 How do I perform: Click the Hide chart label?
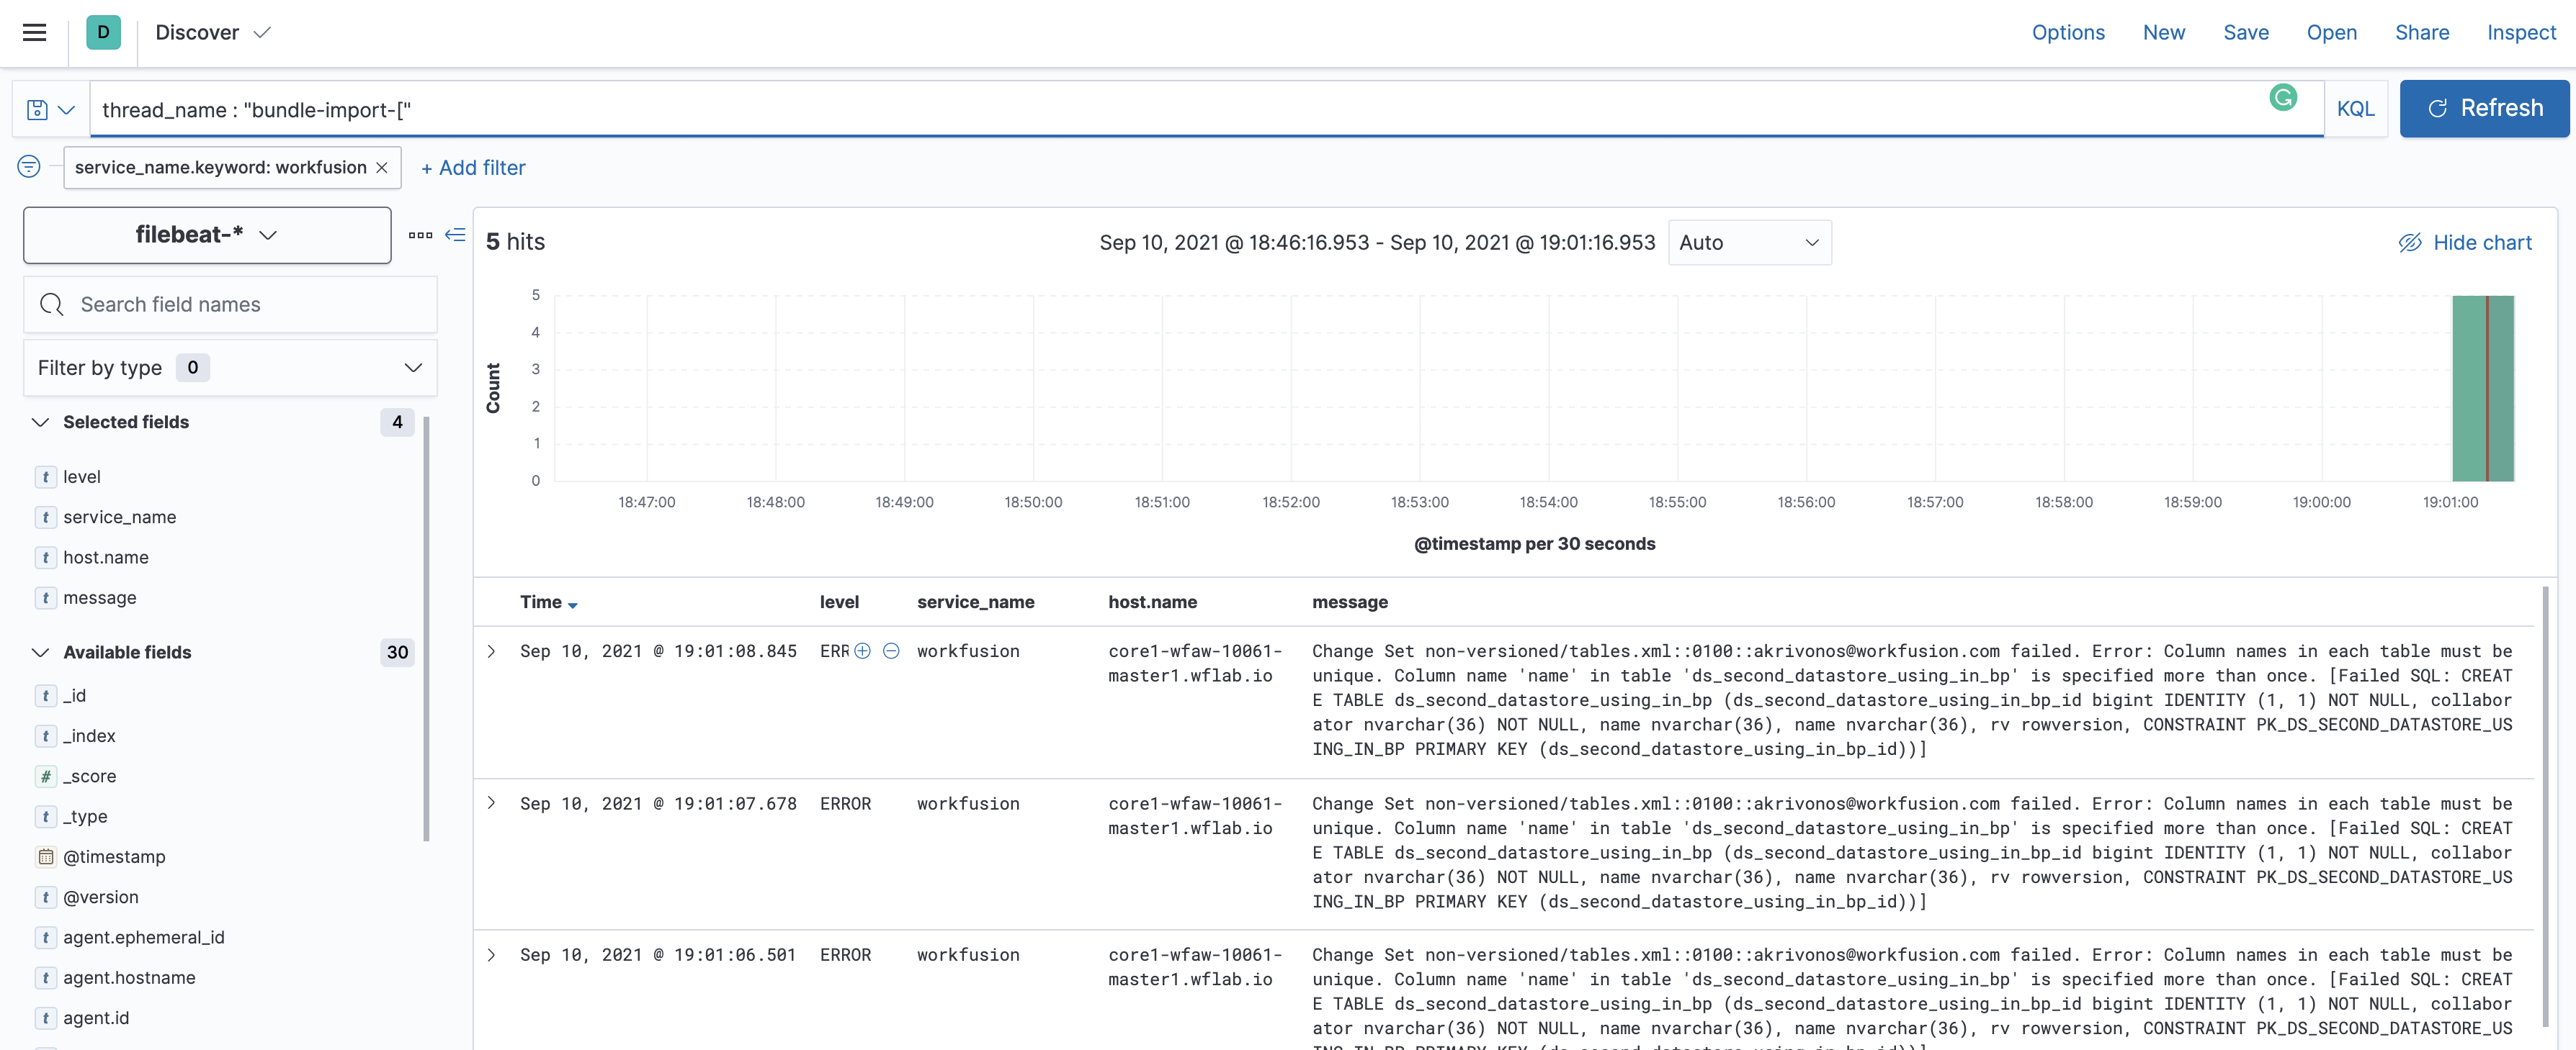[2482, 243]
